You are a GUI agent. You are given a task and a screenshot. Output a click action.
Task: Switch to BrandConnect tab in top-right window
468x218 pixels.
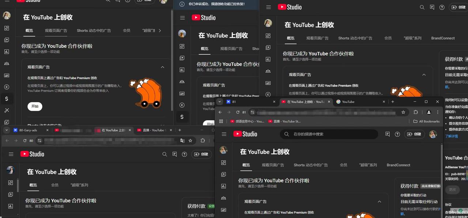coord(443,38)
